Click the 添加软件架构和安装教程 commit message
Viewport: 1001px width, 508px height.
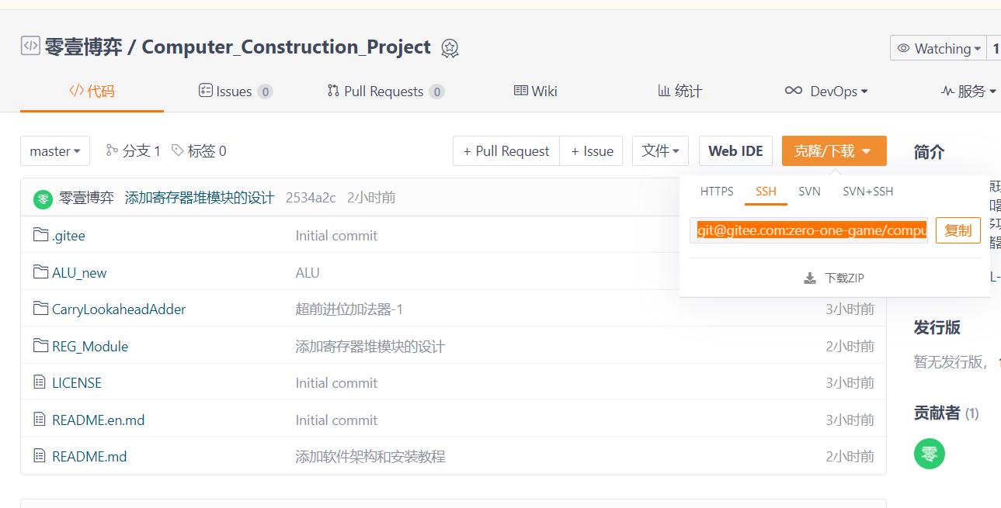[x=370, y=457]
